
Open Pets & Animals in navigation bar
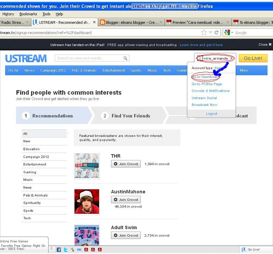pyautogui.click(x=84, y=70)
